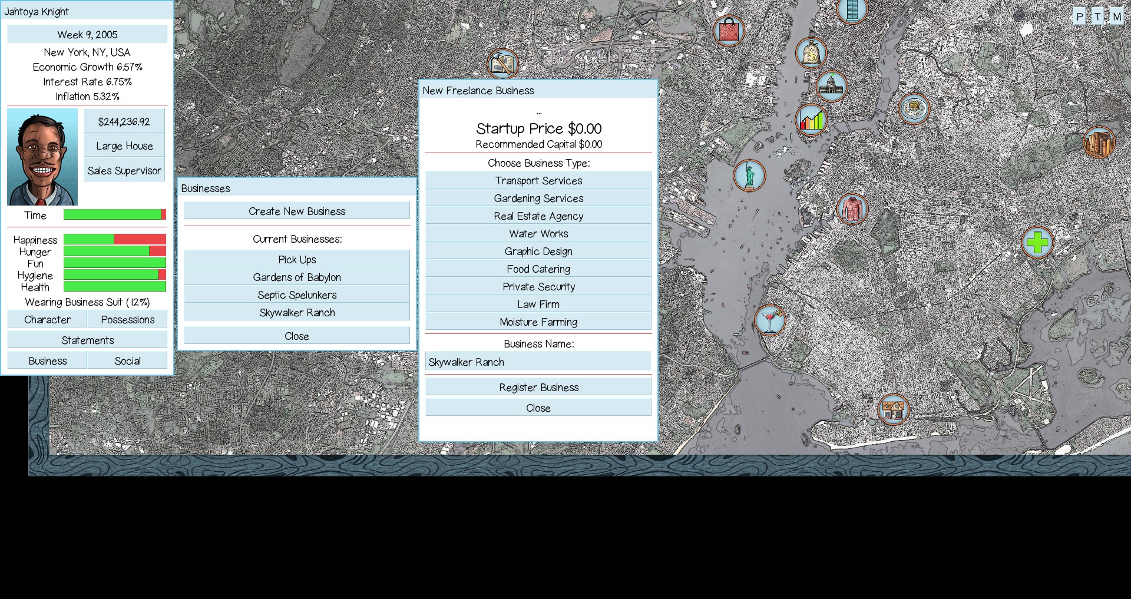
Task: Click the $244,236.92 money balance
Action: [124, 121]
